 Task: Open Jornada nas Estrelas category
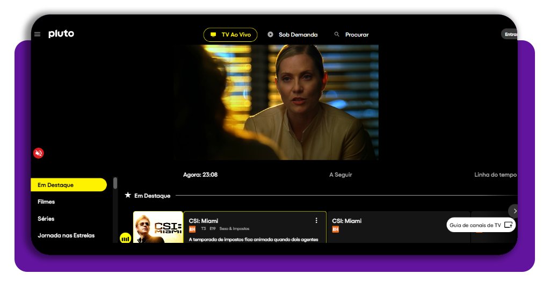coord(66,235)
